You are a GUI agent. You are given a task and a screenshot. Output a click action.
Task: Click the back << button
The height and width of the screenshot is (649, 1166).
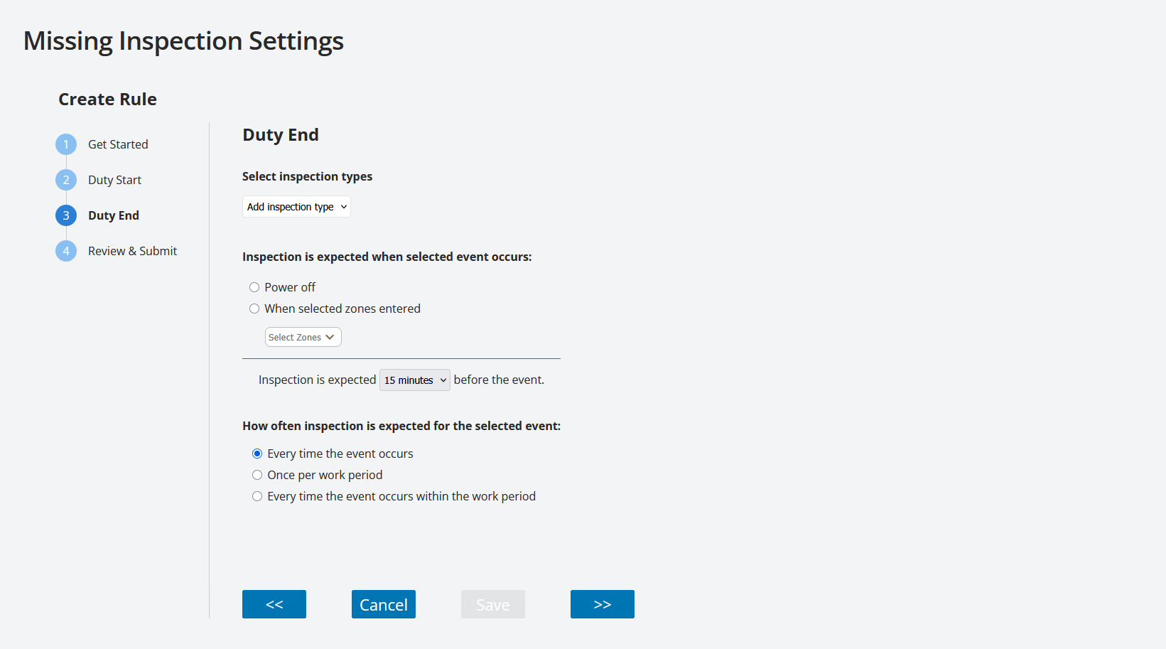(x=274, y=604)
